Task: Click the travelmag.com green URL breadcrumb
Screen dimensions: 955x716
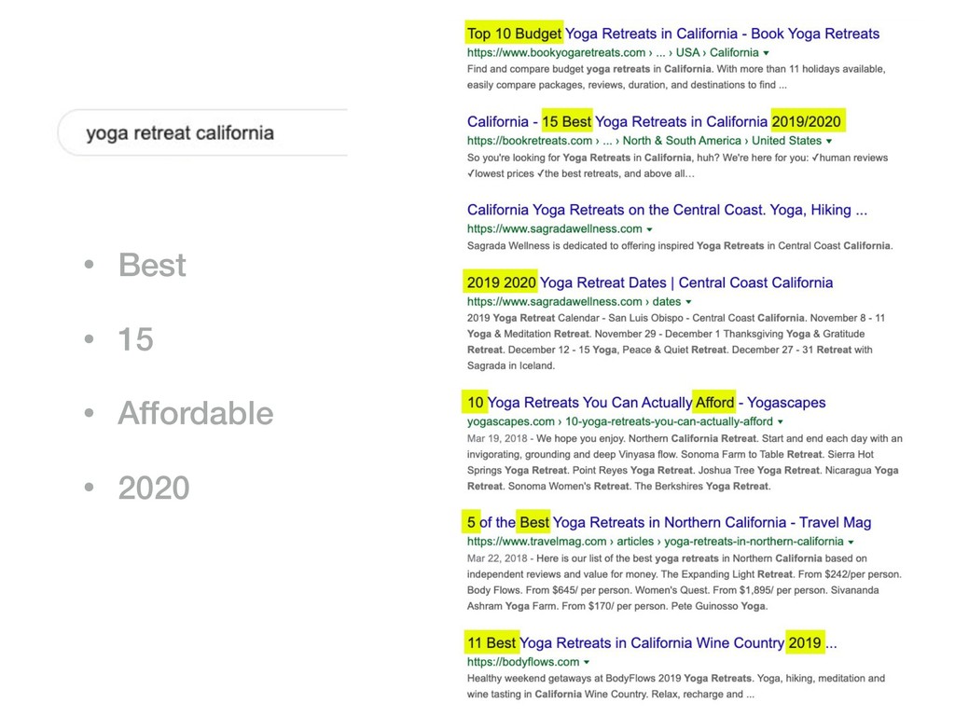Action: 656,542
